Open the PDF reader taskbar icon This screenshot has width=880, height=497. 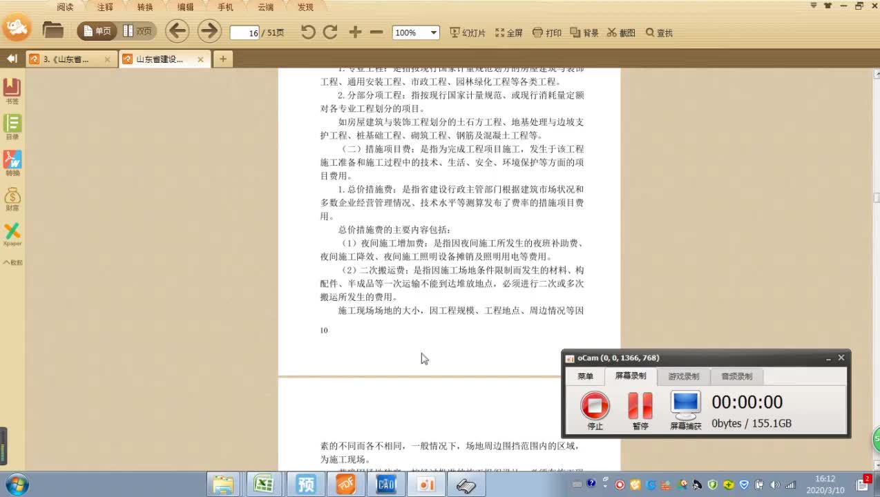[345, 485]
